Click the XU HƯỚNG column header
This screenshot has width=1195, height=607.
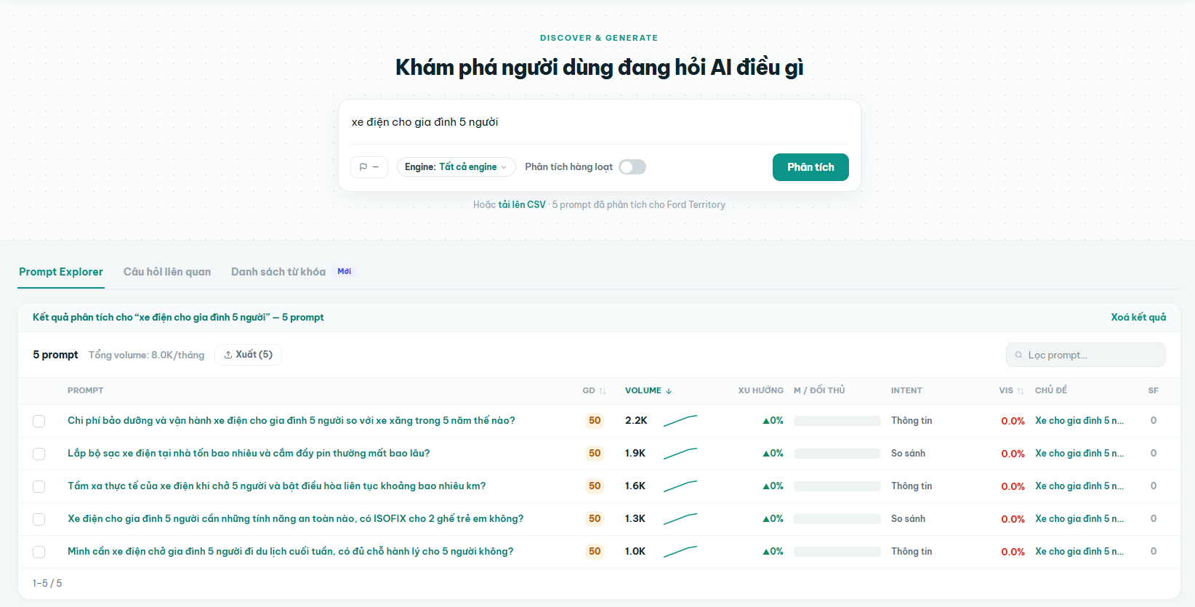[x=761, y=390]
